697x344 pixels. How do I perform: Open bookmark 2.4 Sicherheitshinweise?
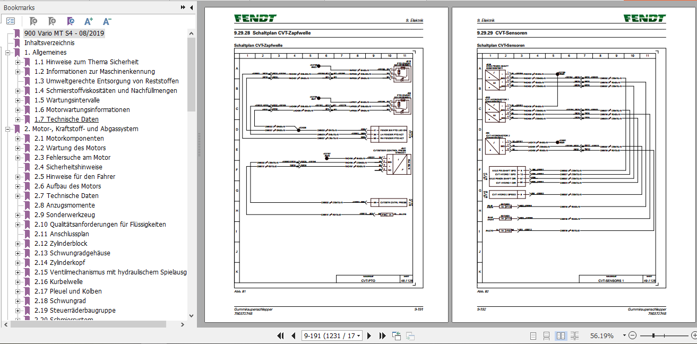pyautogui.click(x=68, y=167)
